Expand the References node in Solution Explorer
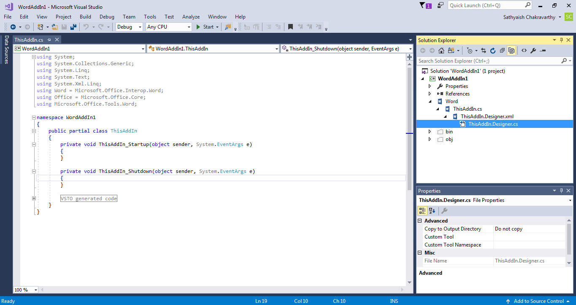576x305 pixels. (x=430, y=94)
